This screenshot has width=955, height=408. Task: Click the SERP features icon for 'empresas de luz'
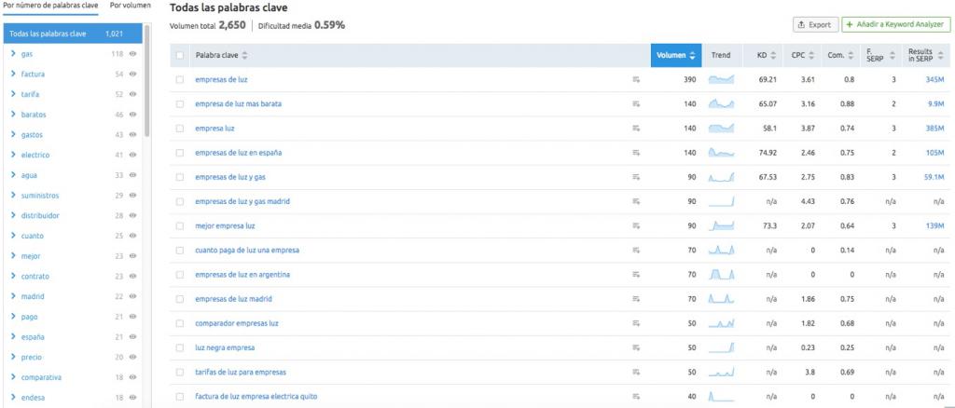pos(636,80)
